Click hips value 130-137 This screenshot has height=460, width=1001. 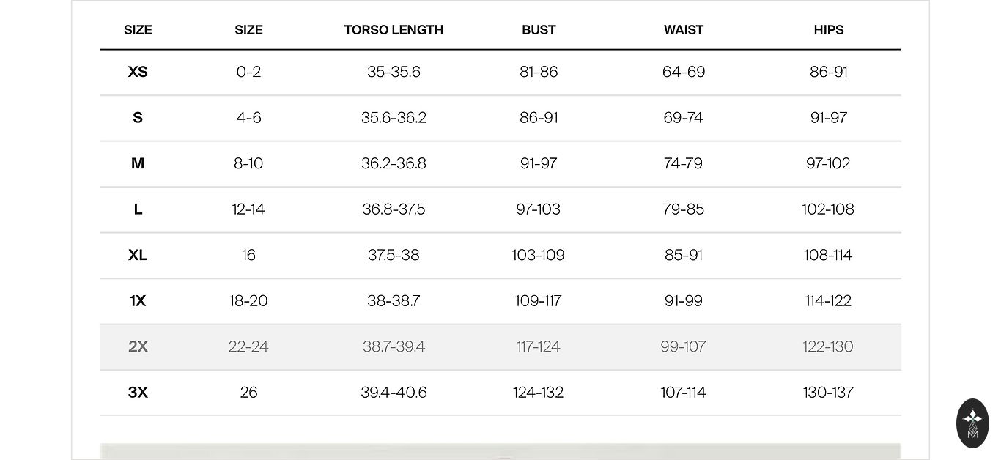pyautogui.click(x=828, y=393)
